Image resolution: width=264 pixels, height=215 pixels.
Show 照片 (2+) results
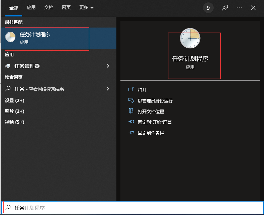tap(15, 111)
